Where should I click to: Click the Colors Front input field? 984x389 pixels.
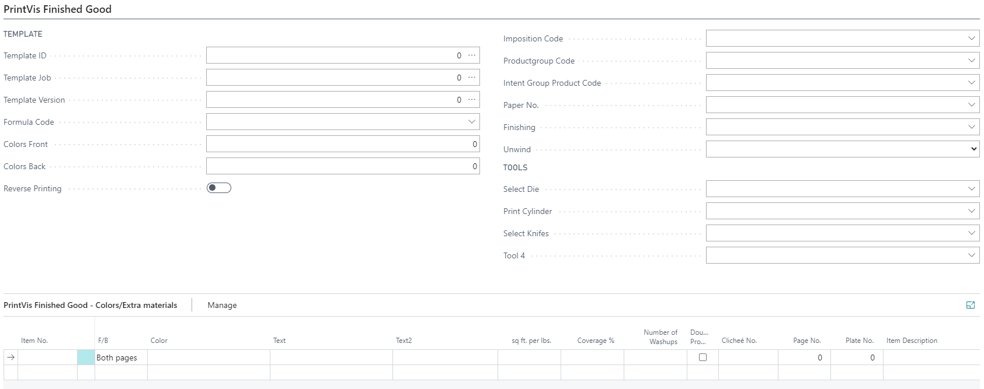click(343, 144)
